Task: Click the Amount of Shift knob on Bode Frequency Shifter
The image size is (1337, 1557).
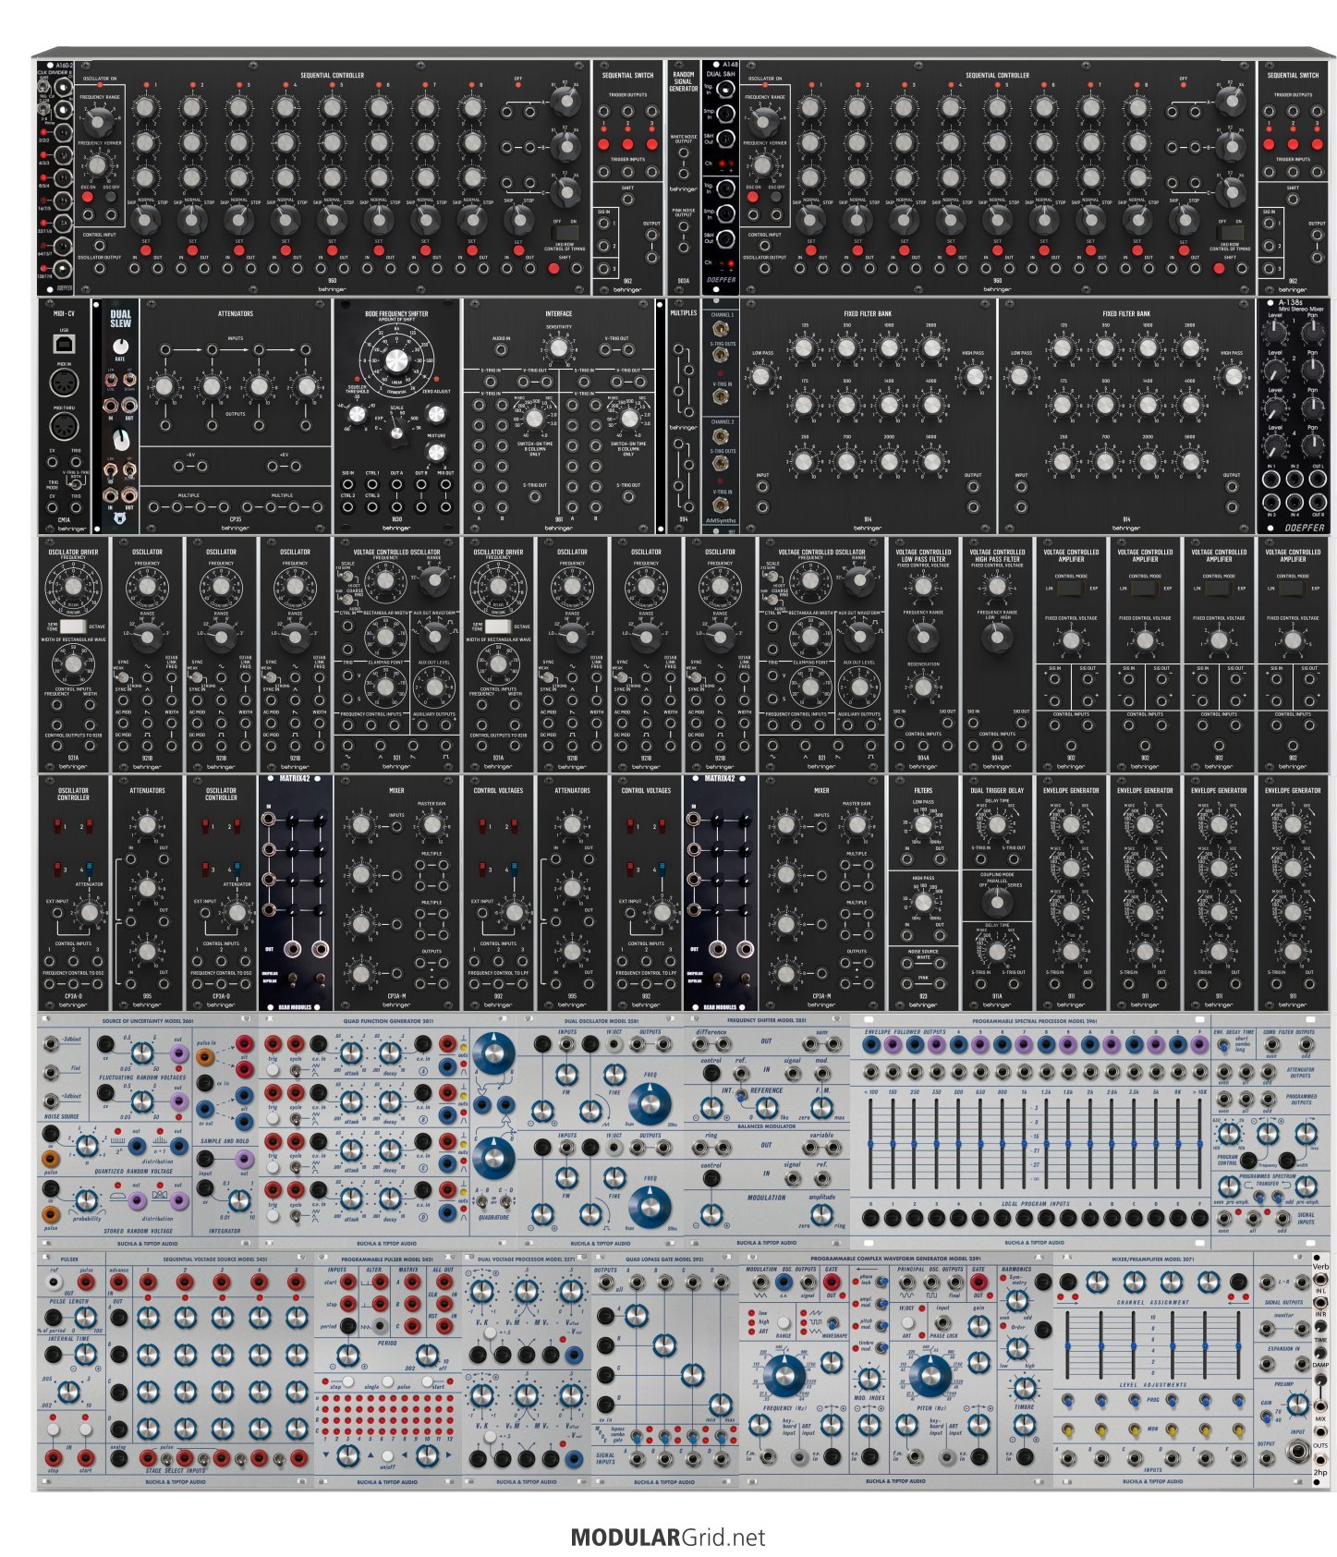Action: tap(396, 360)
